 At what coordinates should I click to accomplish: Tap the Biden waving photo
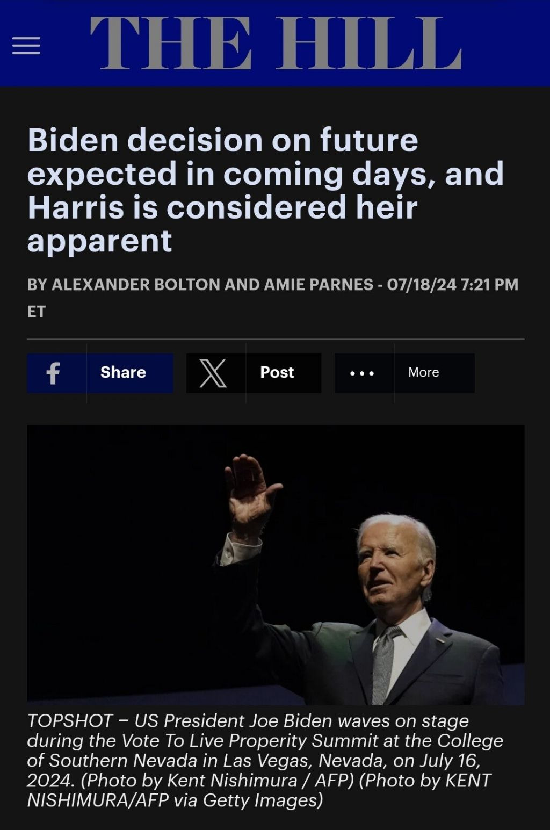[x=276, y=565]
